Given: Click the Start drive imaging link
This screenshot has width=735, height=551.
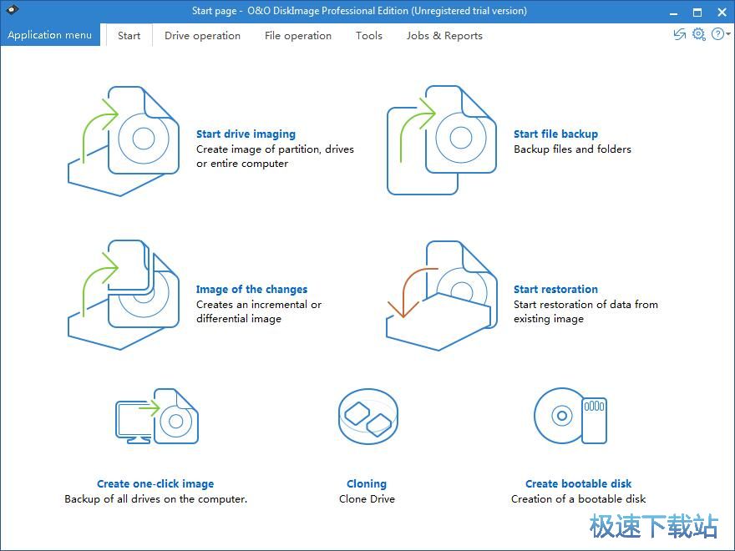Looking at the screenshot, I should click(x=246, y=134).
